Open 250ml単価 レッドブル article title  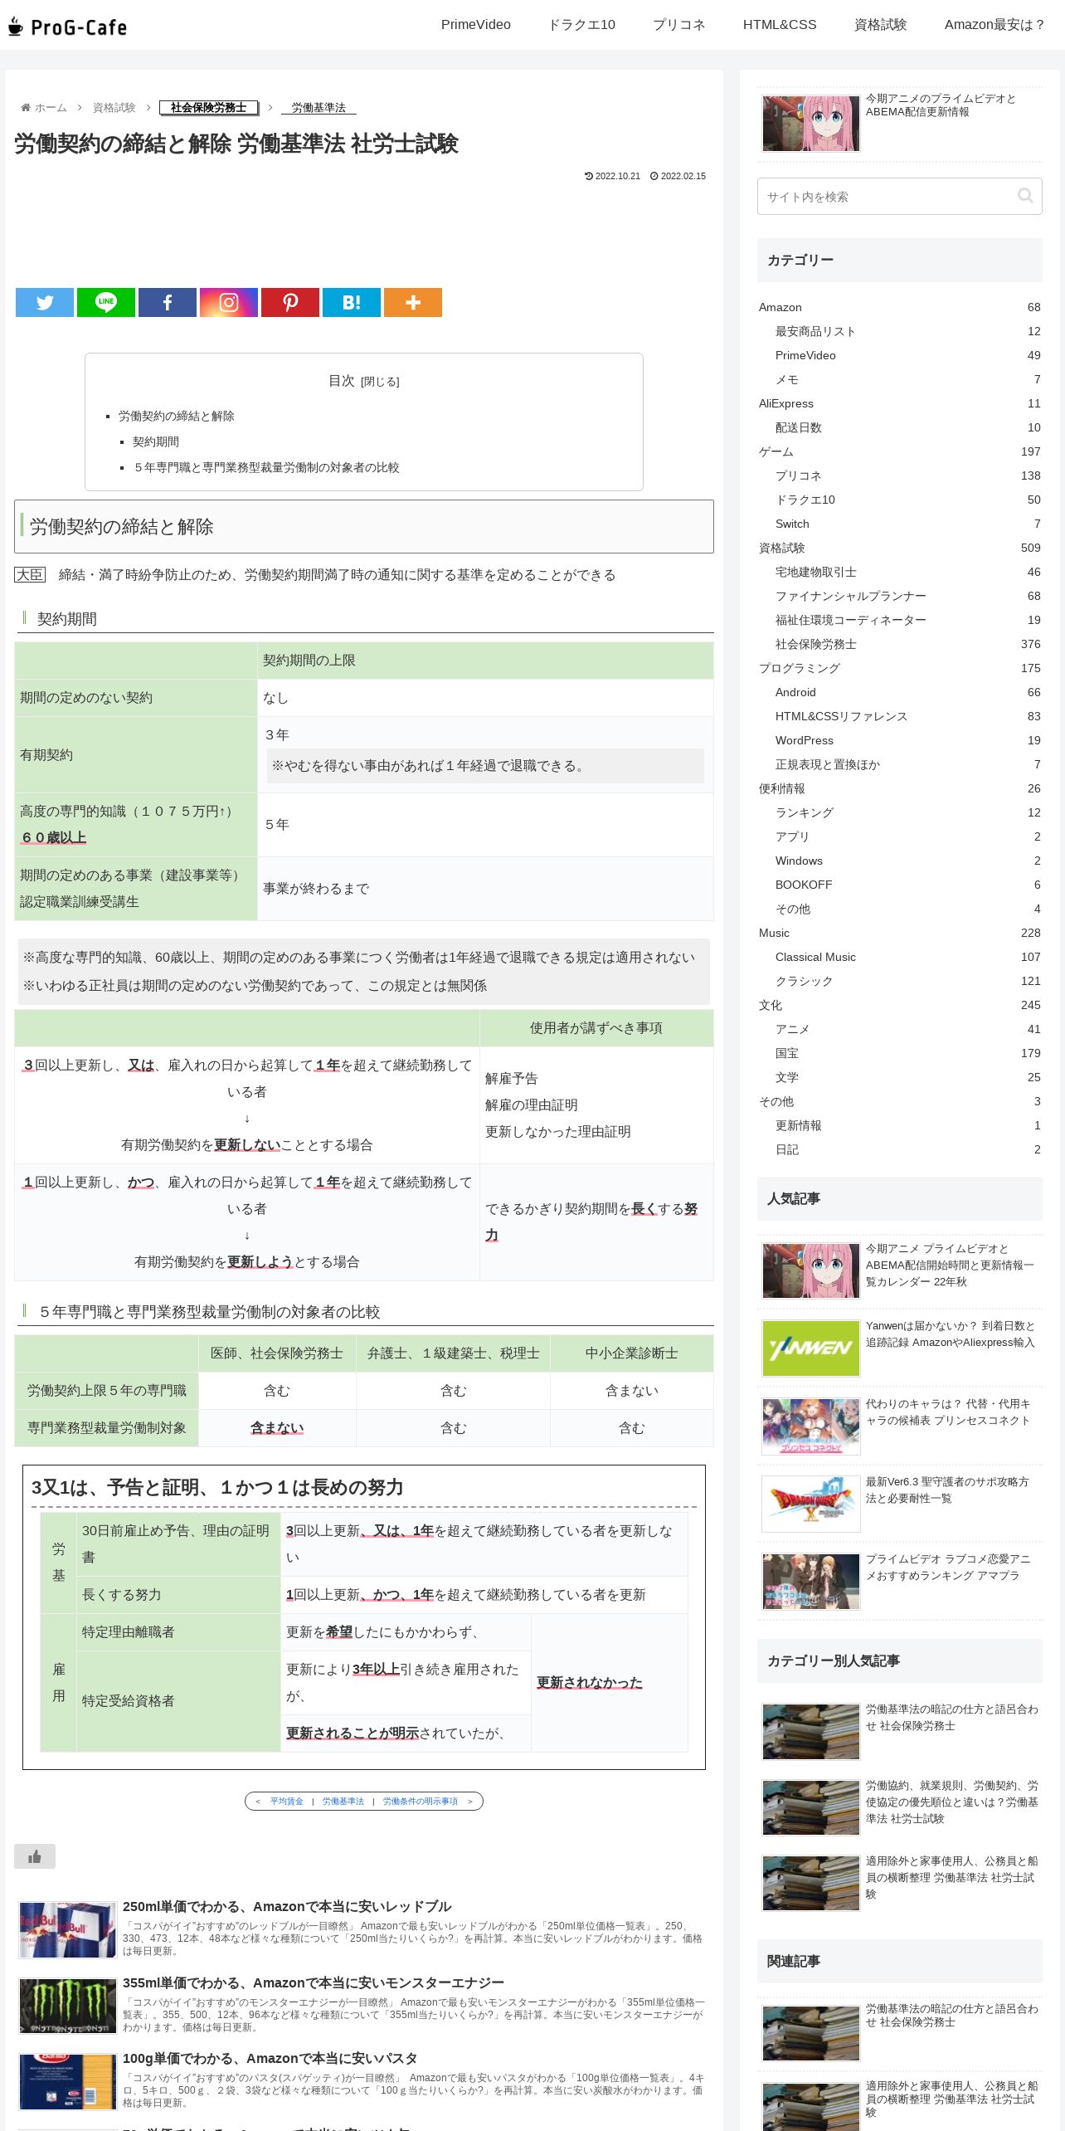tap(287, 1907)
